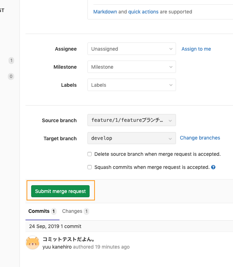Viewport: 233px width, 267px height.
Task: Click the Assign to me link
Action: [196, 49]
